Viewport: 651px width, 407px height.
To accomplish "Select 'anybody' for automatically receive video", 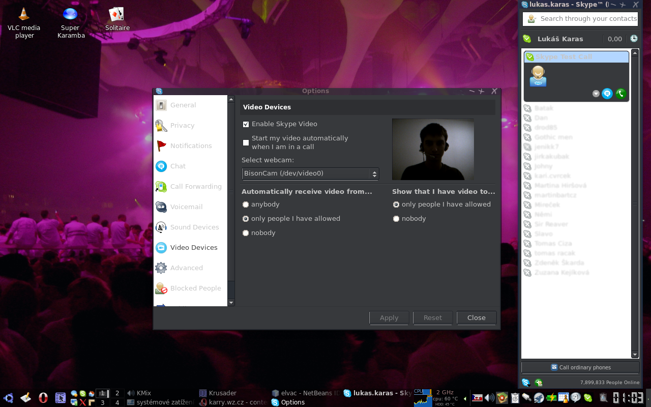I will coord(246,205).
